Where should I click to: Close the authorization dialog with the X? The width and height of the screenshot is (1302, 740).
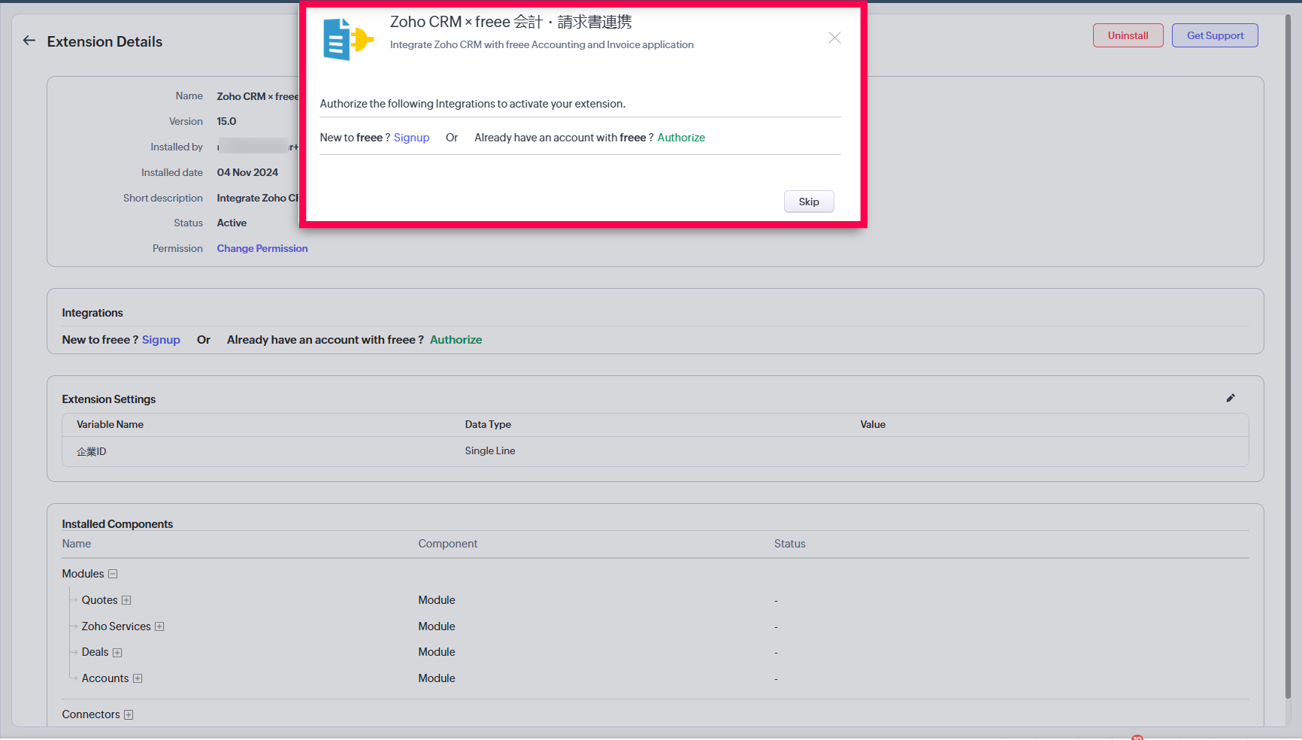tap(834, 38)
